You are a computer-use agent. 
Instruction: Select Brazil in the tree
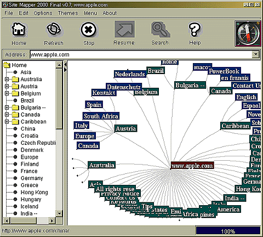click(x=27, y=100)
